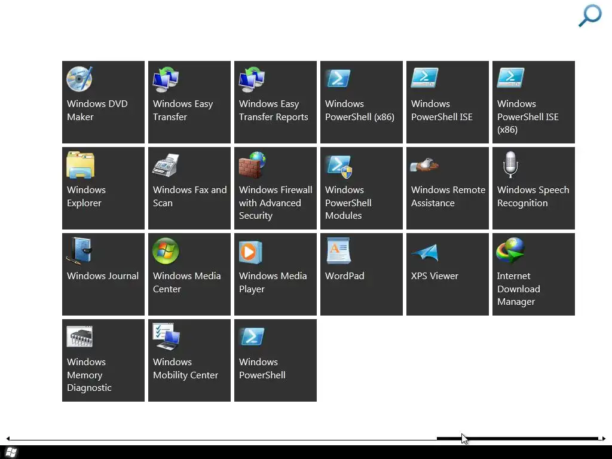
Task: Click the "Windows Easy Transfer Reports" label
Action: tap(274, 111)
